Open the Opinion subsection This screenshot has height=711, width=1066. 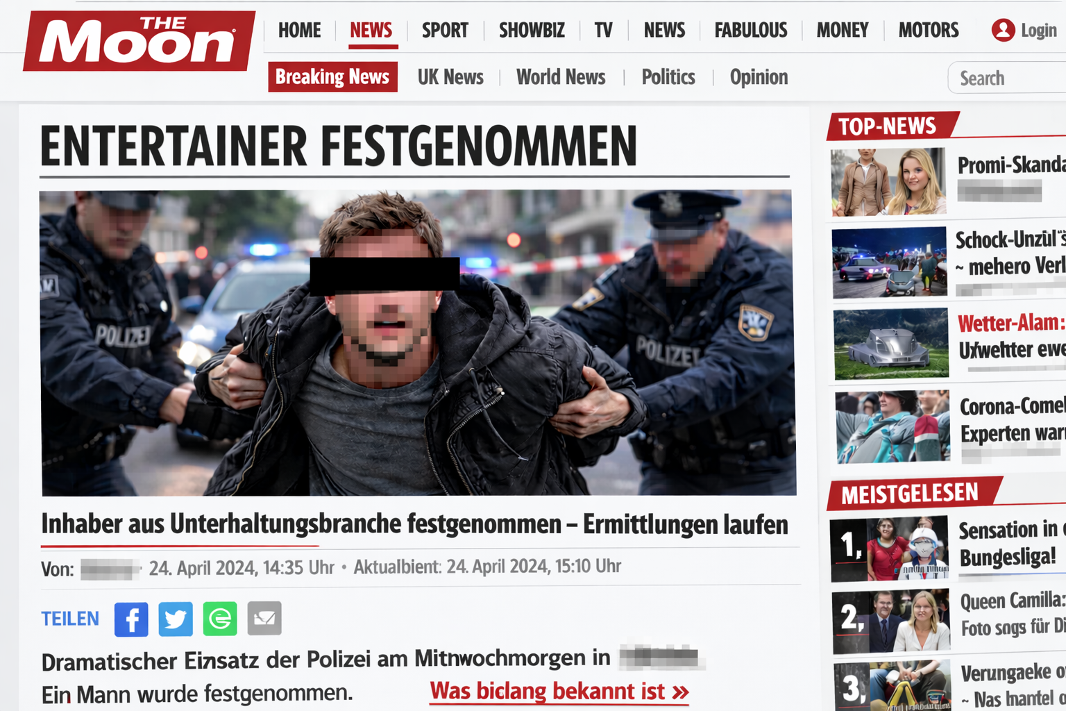click(759, 77)
